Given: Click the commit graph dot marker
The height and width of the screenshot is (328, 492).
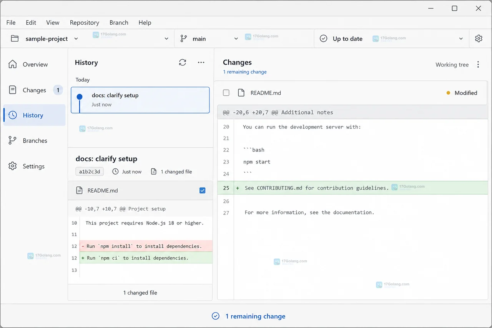Looking at the screenshot, I should coord(80,97).
